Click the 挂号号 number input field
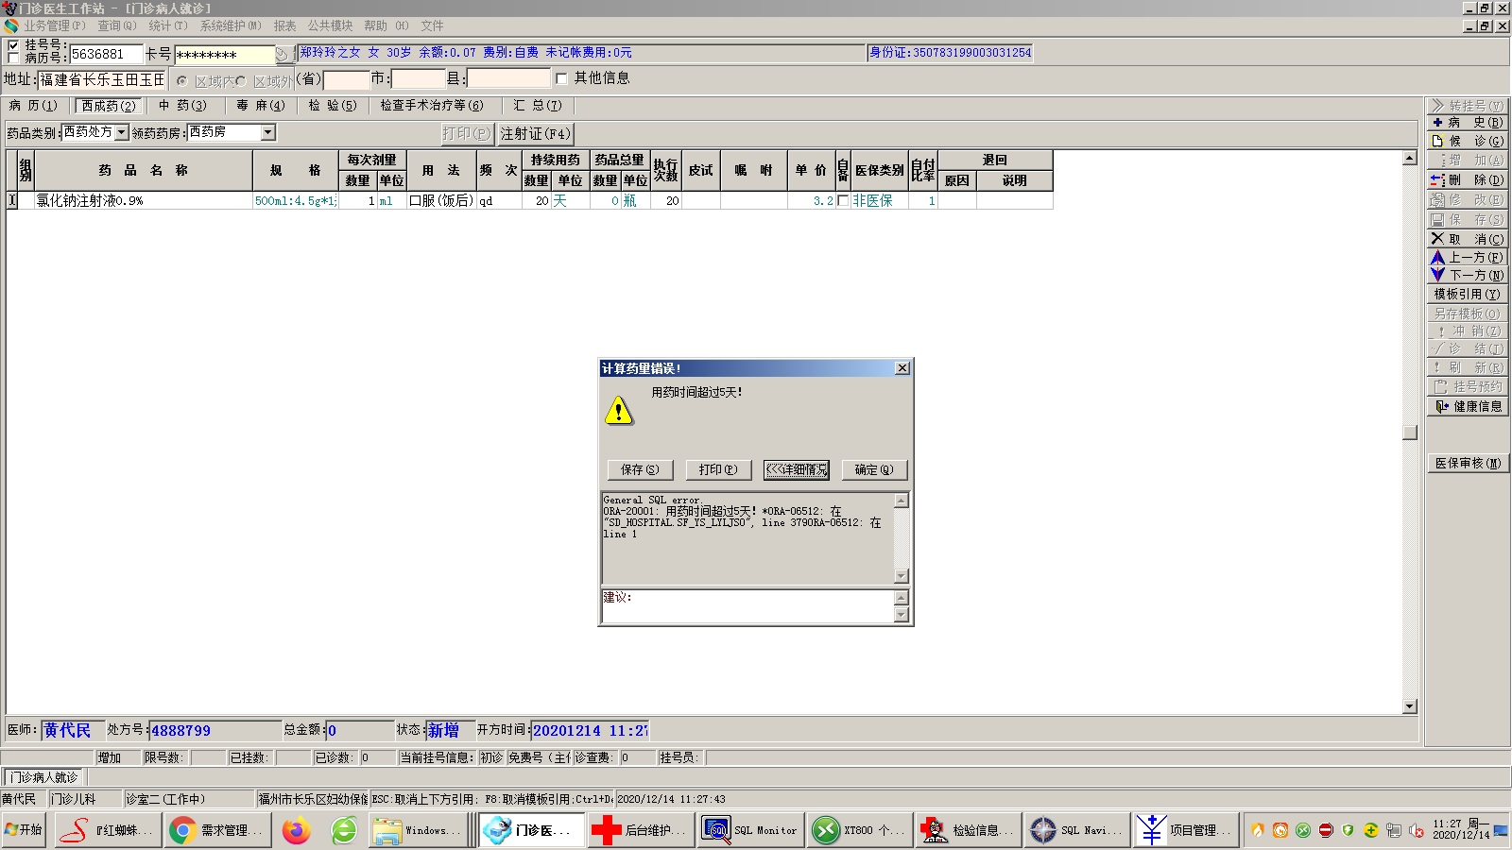Screen dimensions: 1512x850 106,54
